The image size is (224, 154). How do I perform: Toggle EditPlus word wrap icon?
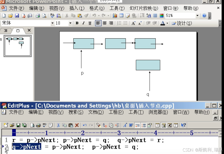tap(137, 125)
